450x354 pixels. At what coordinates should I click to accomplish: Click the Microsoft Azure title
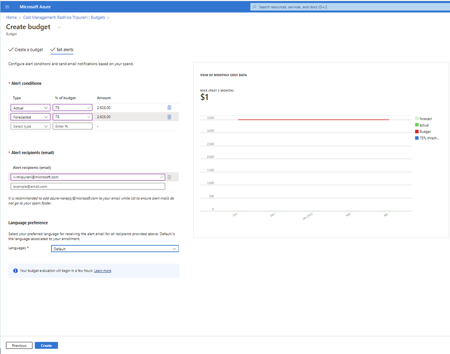pyautogui.click(x=35, y=7)
